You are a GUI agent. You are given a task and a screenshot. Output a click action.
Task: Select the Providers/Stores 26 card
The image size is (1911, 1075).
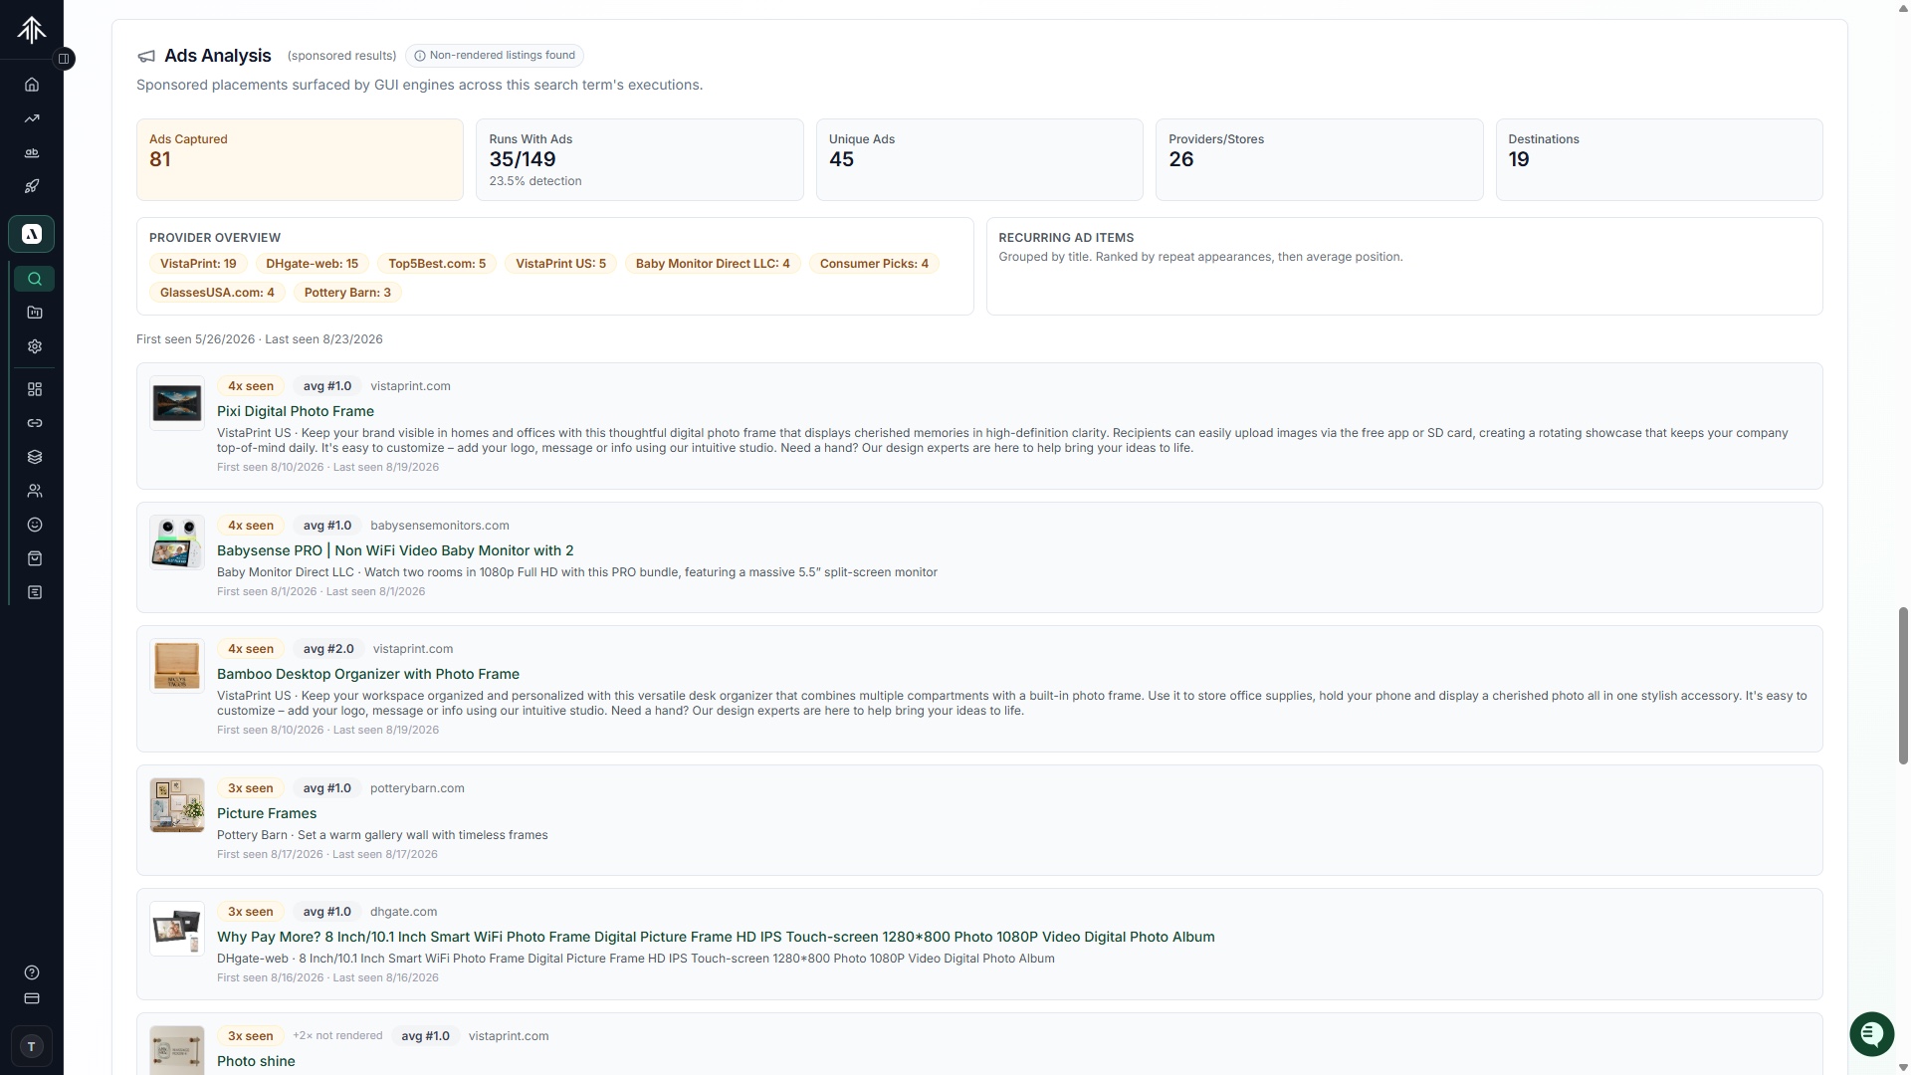pos(1319,160)
